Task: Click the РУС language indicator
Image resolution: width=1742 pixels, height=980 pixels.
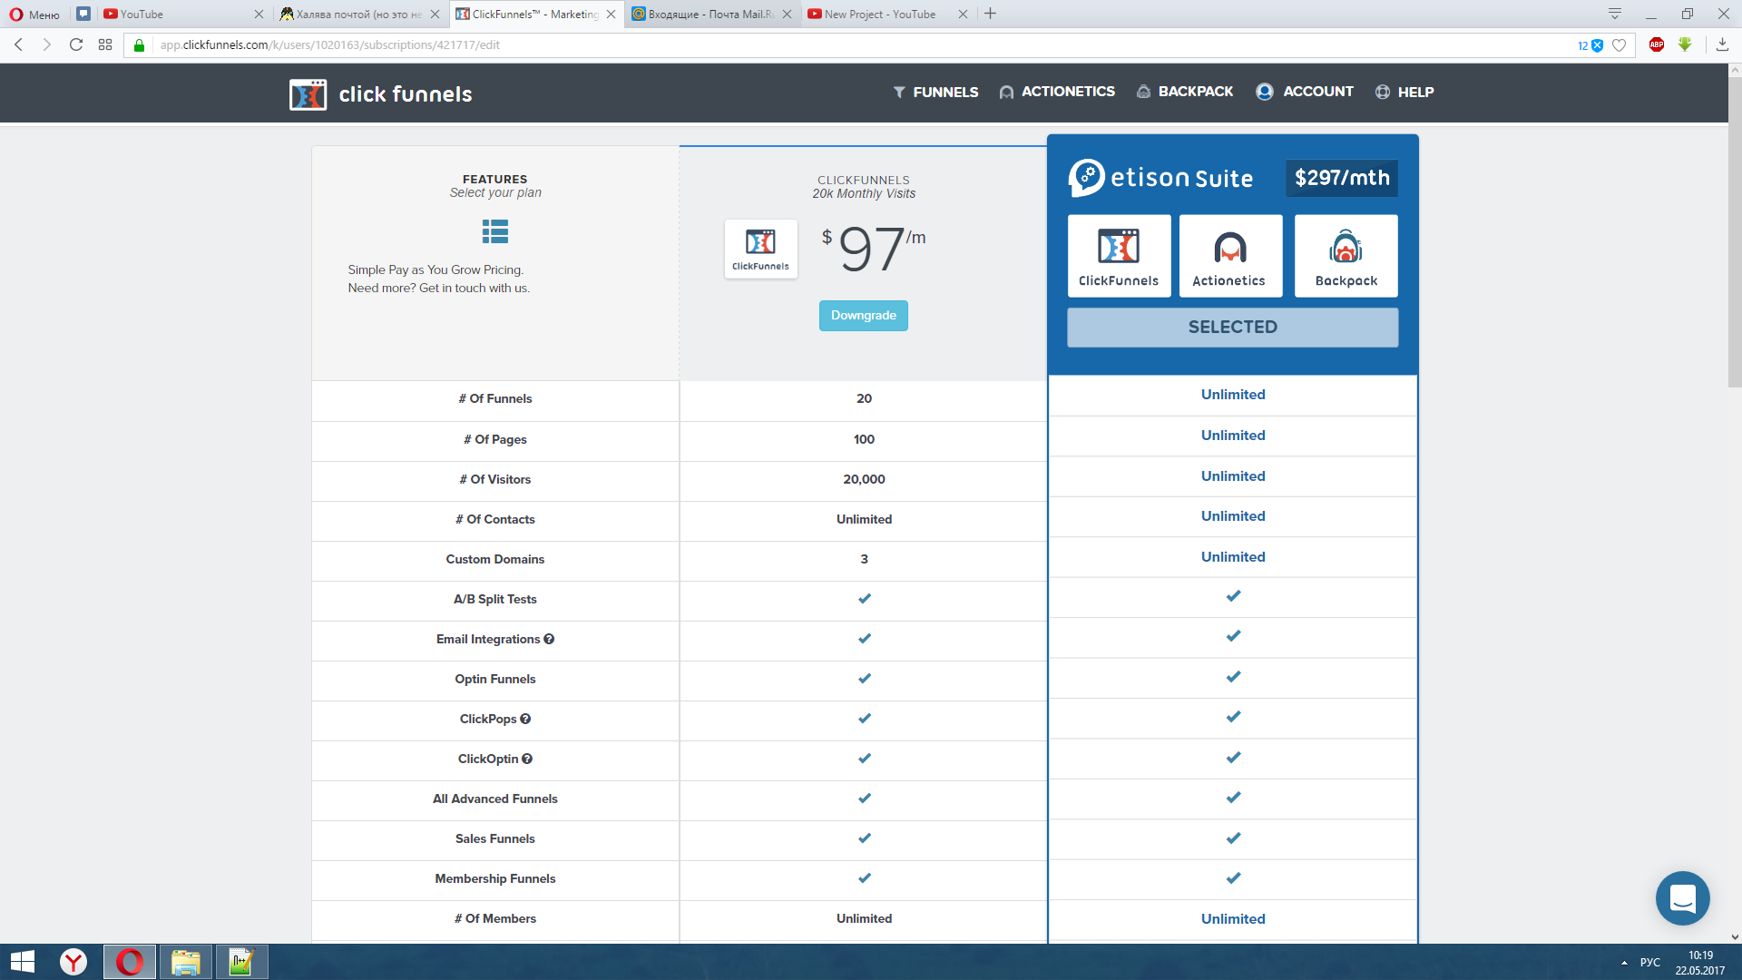Action: [x=1650, y=963]
